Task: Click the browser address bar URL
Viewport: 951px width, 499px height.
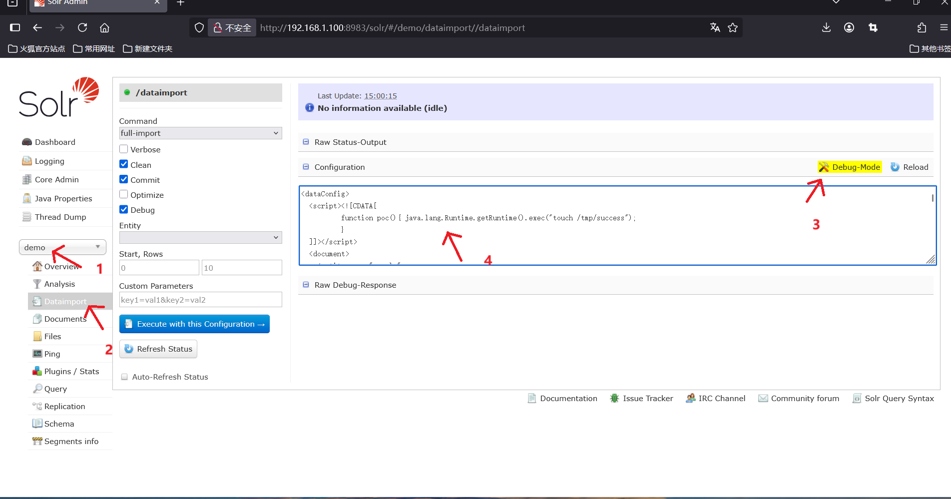Action: [x=392, y=27]
